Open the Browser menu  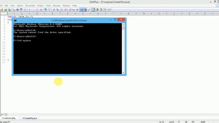point(56,5)
